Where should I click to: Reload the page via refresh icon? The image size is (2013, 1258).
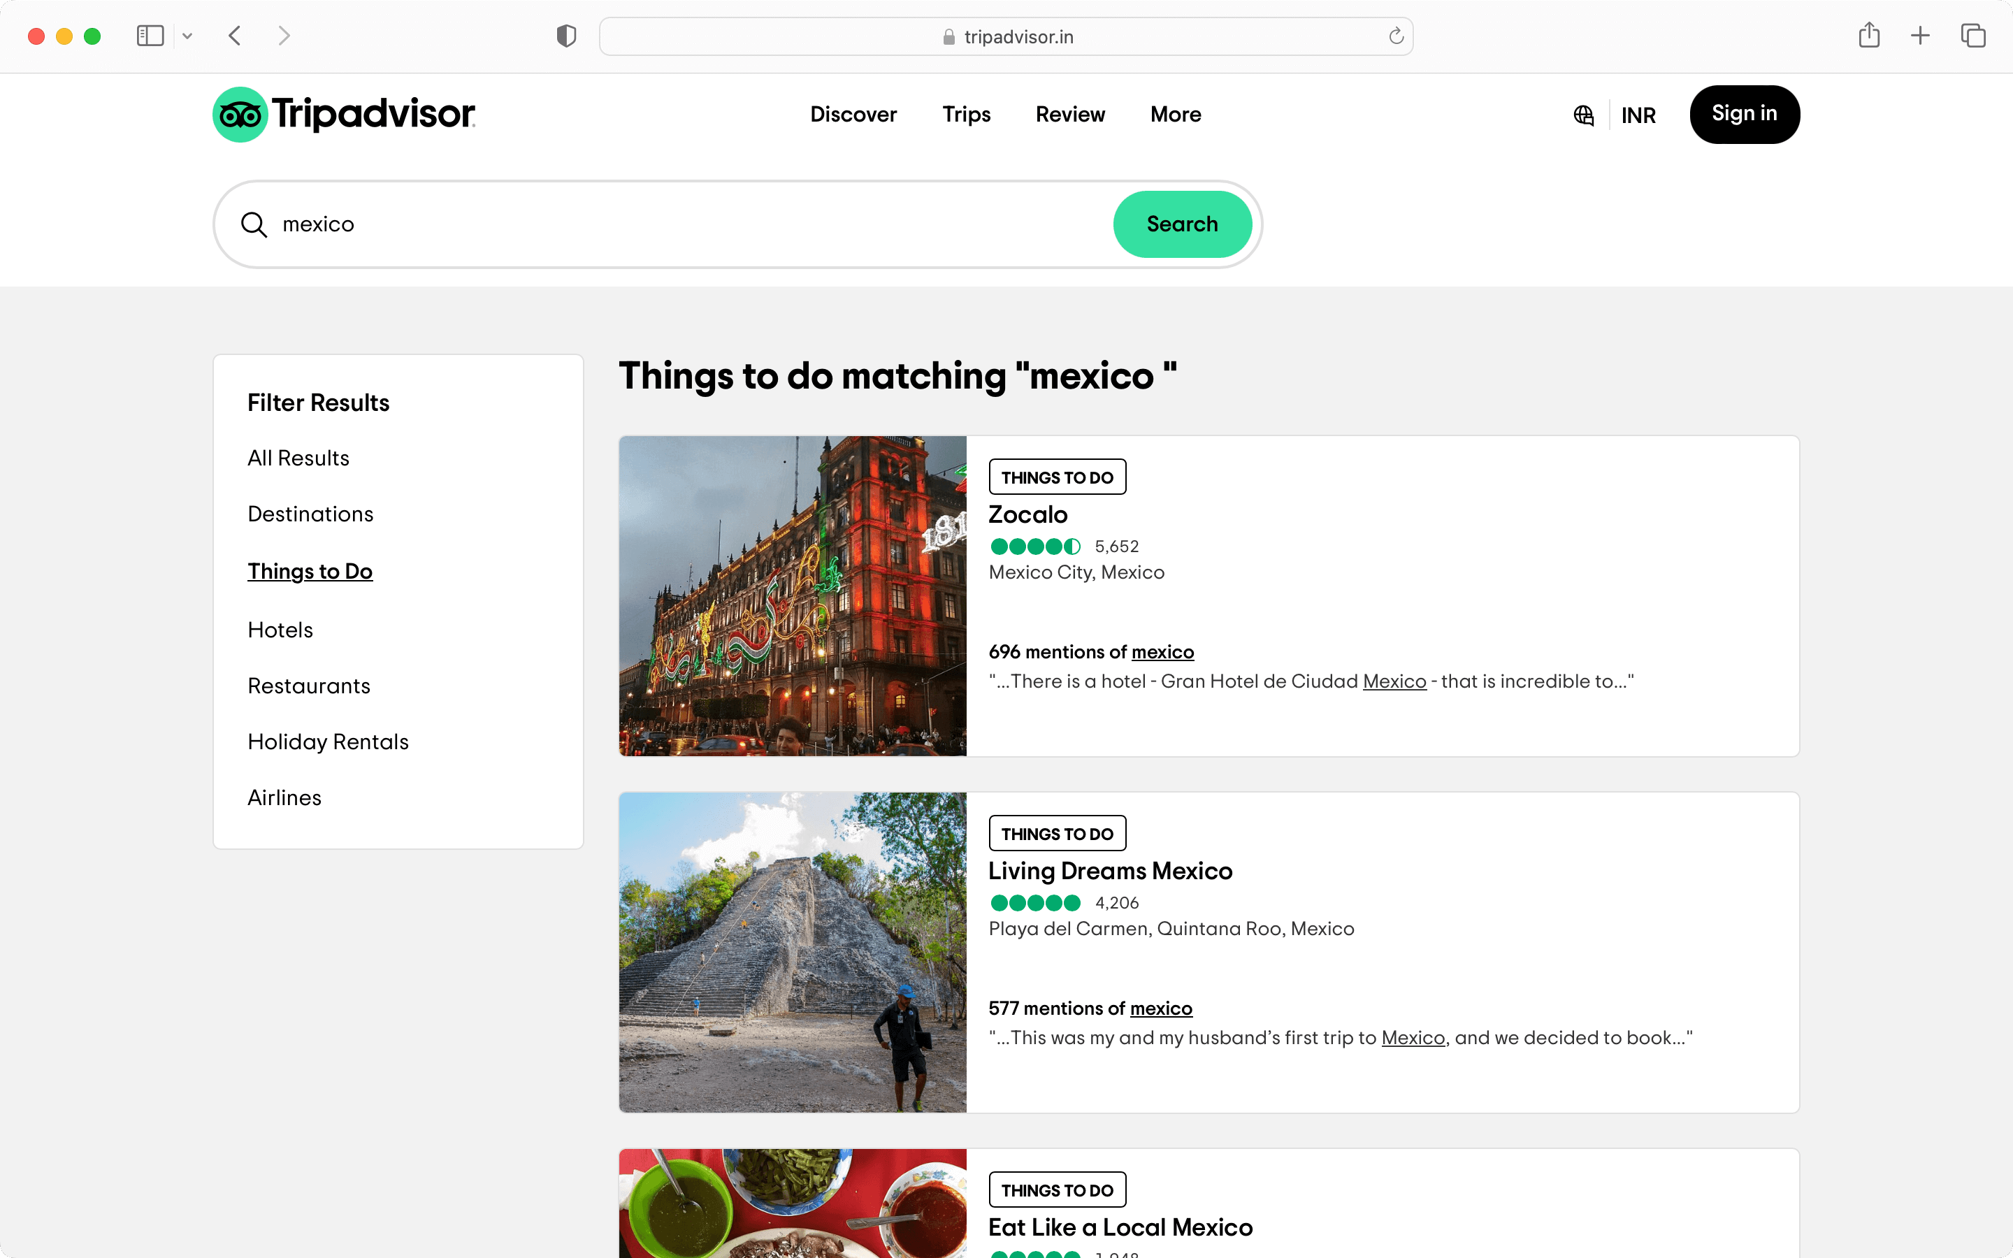click(x=1397, y=36)
